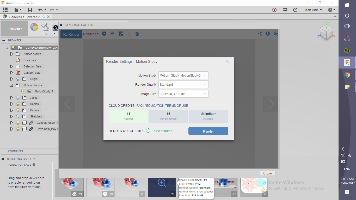This screenshot has width=356, height=200.
Task: Toggle visibility bulb of GenevaAssembly root
Action: (x=13, y=48)
